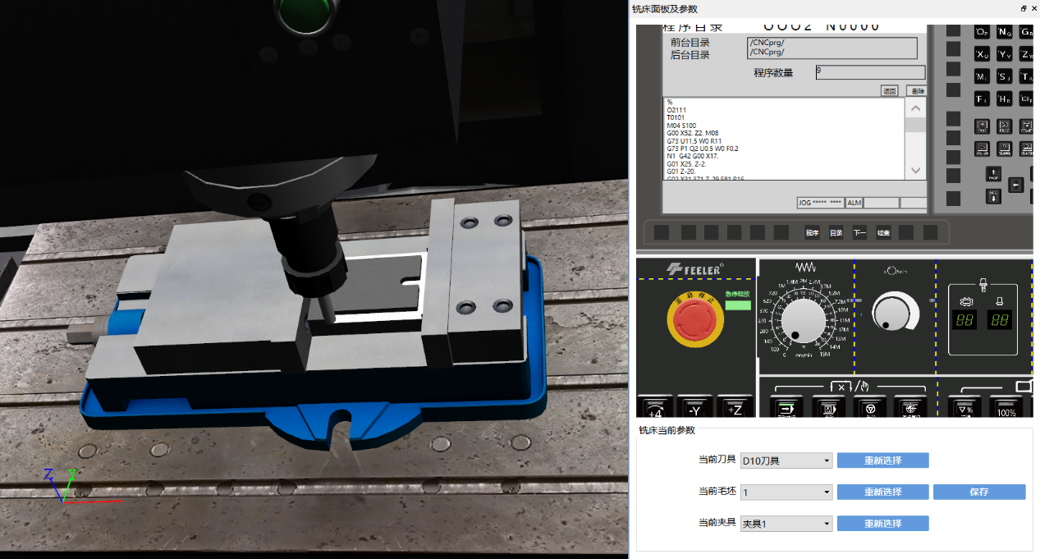Click the 目录 softkey
Image resolution: width=1040 pixels, height=559 pixels.
(x=836, y=232)
